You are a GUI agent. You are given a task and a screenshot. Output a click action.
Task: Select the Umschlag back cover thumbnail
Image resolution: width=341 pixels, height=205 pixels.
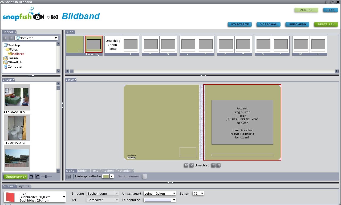(x=75, y=44)
